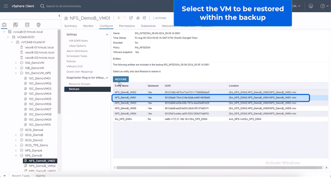
Task: Click the RESTORE button
Action: point(121,79)
